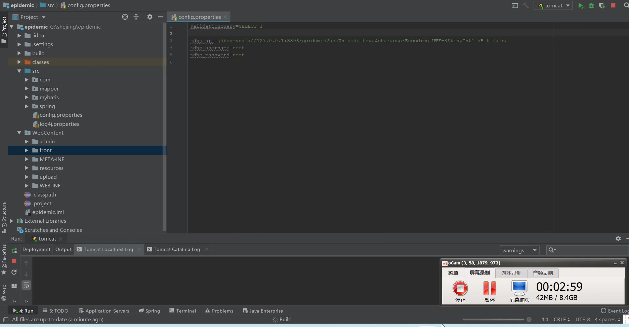Click the red Stop icon in the top toolbar
629x327 pixels.
(613, 5)
